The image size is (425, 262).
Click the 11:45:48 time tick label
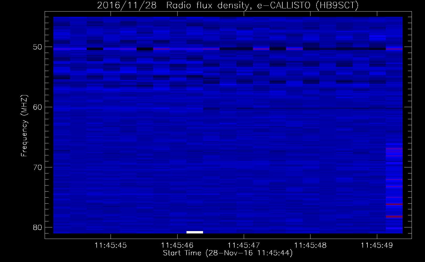(x=310, y=245)
